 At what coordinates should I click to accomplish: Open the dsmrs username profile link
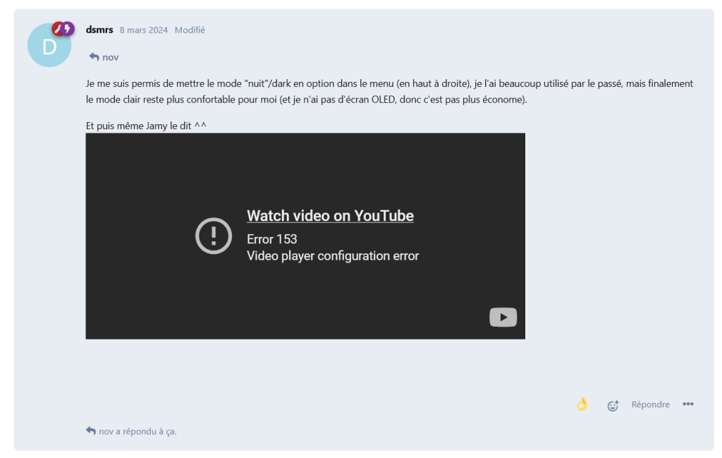(99, 30)
